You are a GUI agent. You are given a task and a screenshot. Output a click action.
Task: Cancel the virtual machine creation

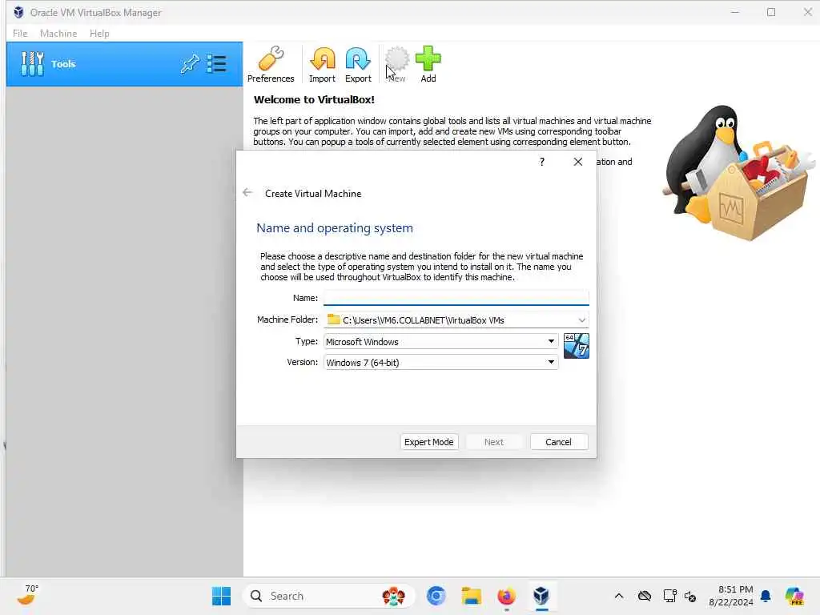[x=558, y=442]
